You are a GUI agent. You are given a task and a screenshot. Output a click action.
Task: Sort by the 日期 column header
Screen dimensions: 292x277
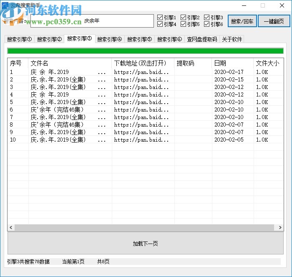coord(233,63)
